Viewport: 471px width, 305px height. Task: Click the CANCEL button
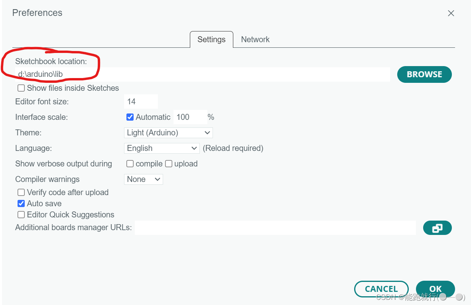tap(381, 289)
